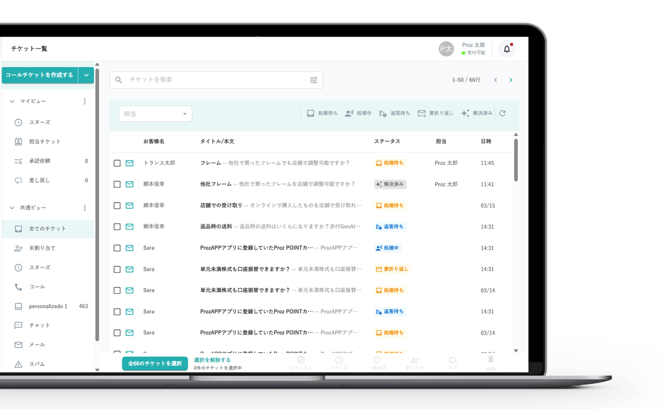Open 承認依頼 view
This screenshot has width=664, height=409.
pos(48,161)
